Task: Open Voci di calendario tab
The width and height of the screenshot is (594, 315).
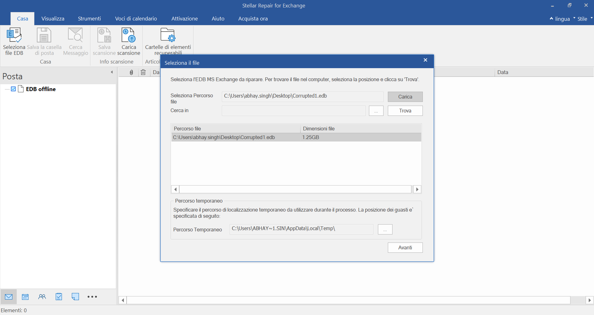Action: tap(136, 19)
